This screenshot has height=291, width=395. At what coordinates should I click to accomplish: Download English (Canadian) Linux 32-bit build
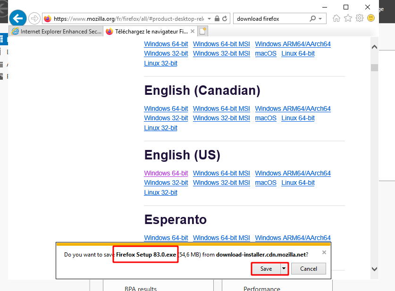point(161,128)
